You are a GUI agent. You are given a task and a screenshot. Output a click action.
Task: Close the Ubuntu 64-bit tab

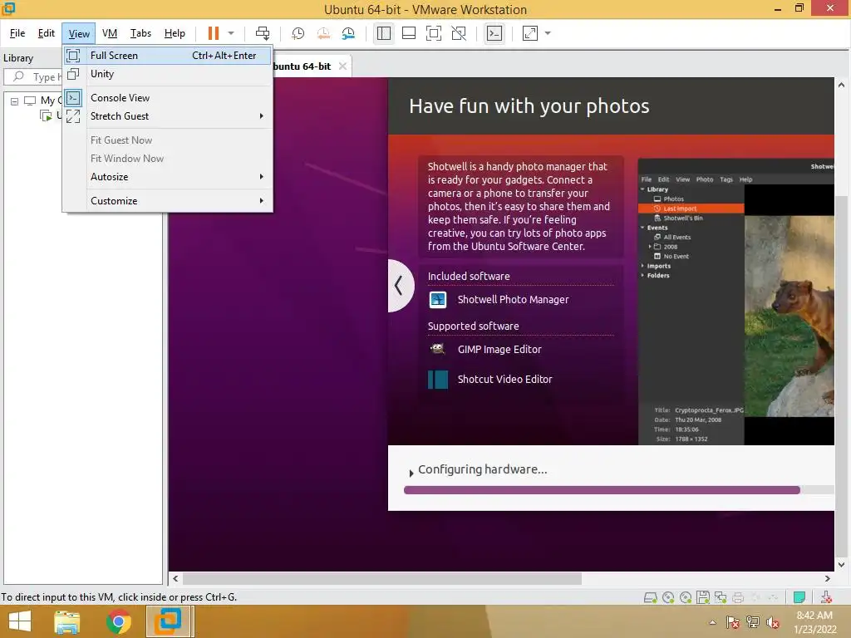(x=342, y=66)
